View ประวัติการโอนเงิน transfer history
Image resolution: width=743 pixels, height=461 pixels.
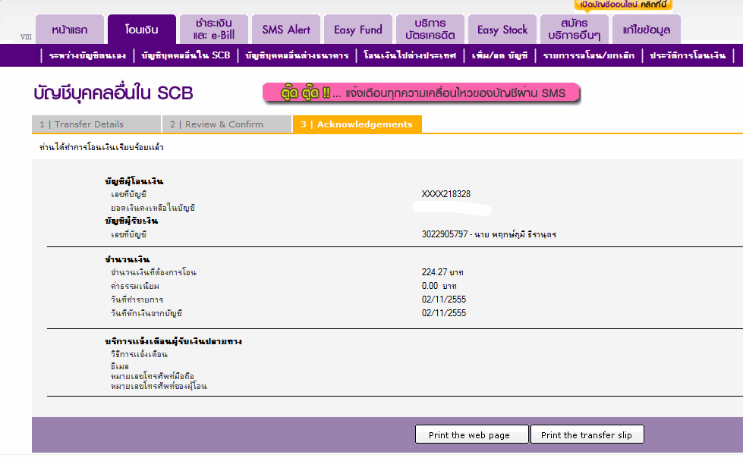pos(688,55)
